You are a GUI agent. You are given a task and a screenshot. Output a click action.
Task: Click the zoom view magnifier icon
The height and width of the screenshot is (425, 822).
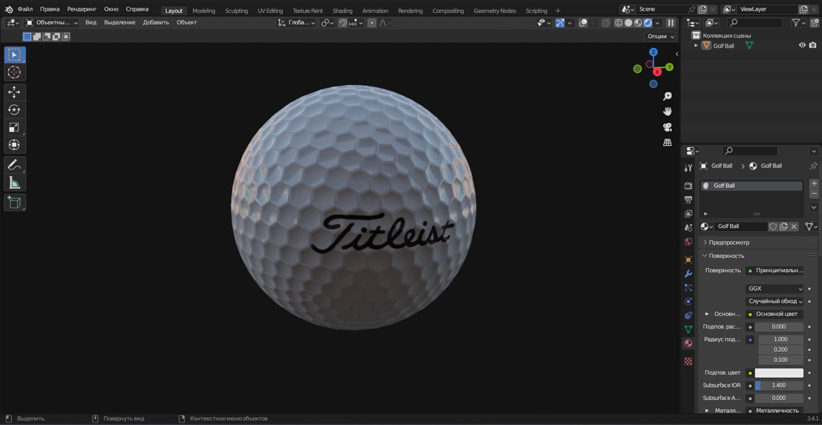[x=667, y=96]
